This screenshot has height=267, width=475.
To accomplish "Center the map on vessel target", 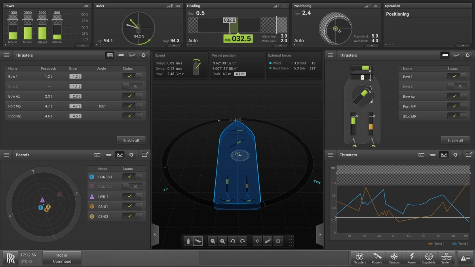I will [258, 241].
